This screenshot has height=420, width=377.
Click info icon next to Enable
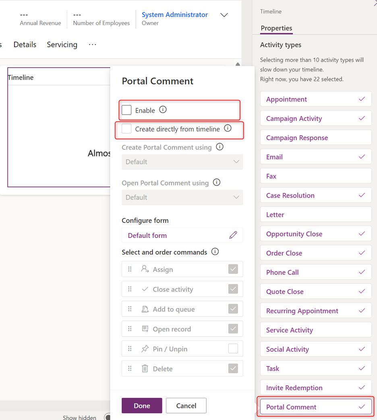click(163, 110)
